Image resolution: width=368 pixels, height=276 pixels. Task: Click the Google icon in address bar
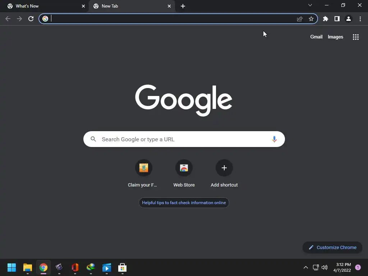(45, 19)
